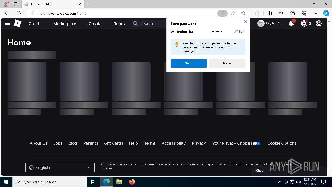Expand the English language dropdown

[x=60, y=168]
